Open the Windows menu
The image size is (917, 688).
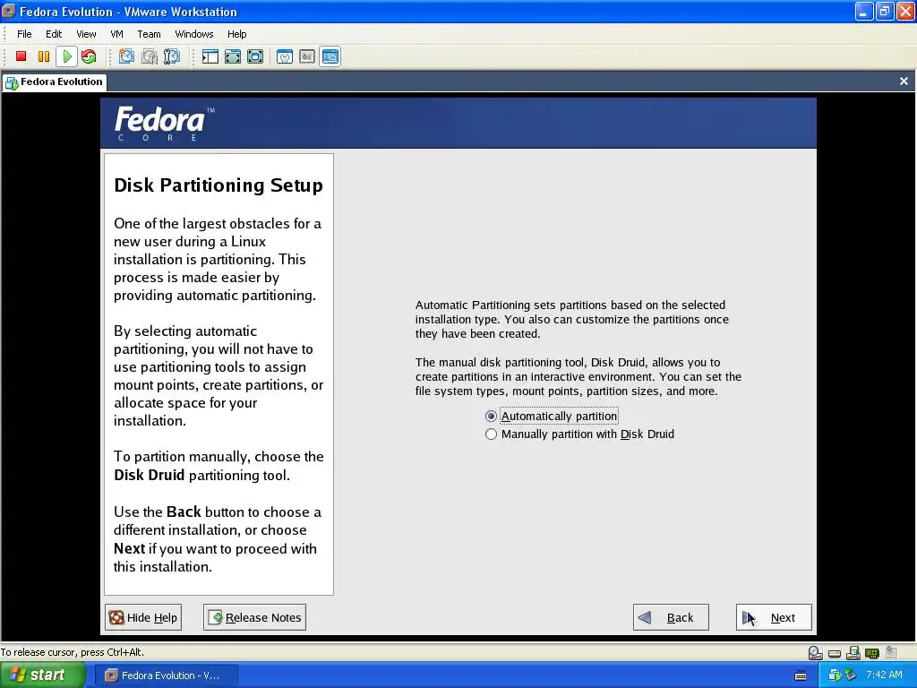pos(194,34)
